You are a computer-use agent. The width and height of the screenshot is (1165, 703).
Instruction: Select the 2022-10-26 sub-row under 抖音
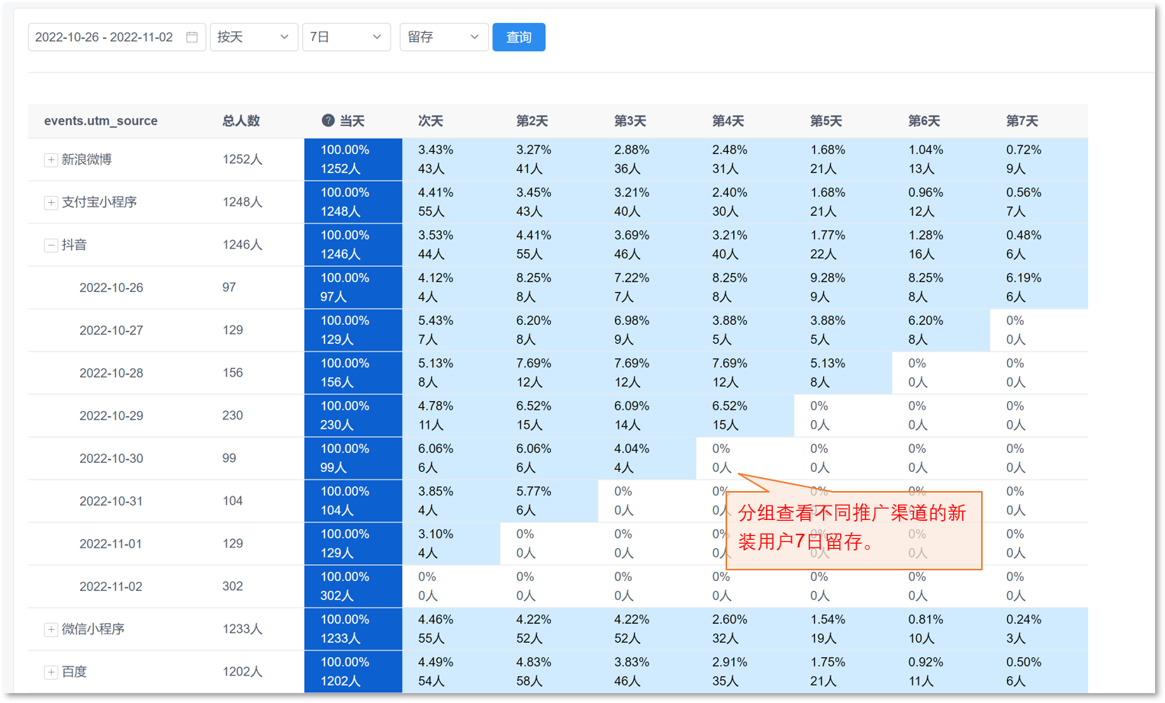tap(111, 287)
